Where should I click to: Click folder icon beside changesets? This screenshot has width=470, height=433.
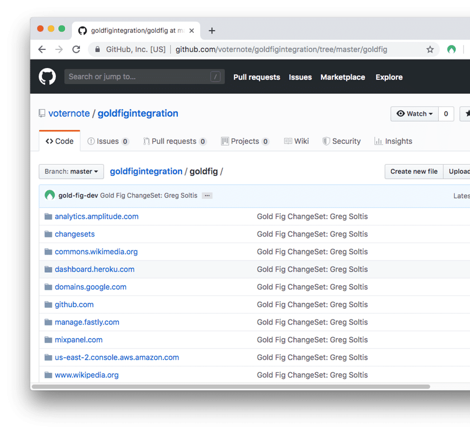(x=48, y=234)
